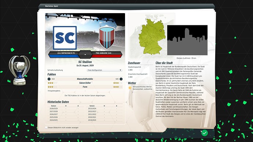The image size is (253, 142).
Task: Click the silver trophy cup icon
Action: tap(19, 70)
